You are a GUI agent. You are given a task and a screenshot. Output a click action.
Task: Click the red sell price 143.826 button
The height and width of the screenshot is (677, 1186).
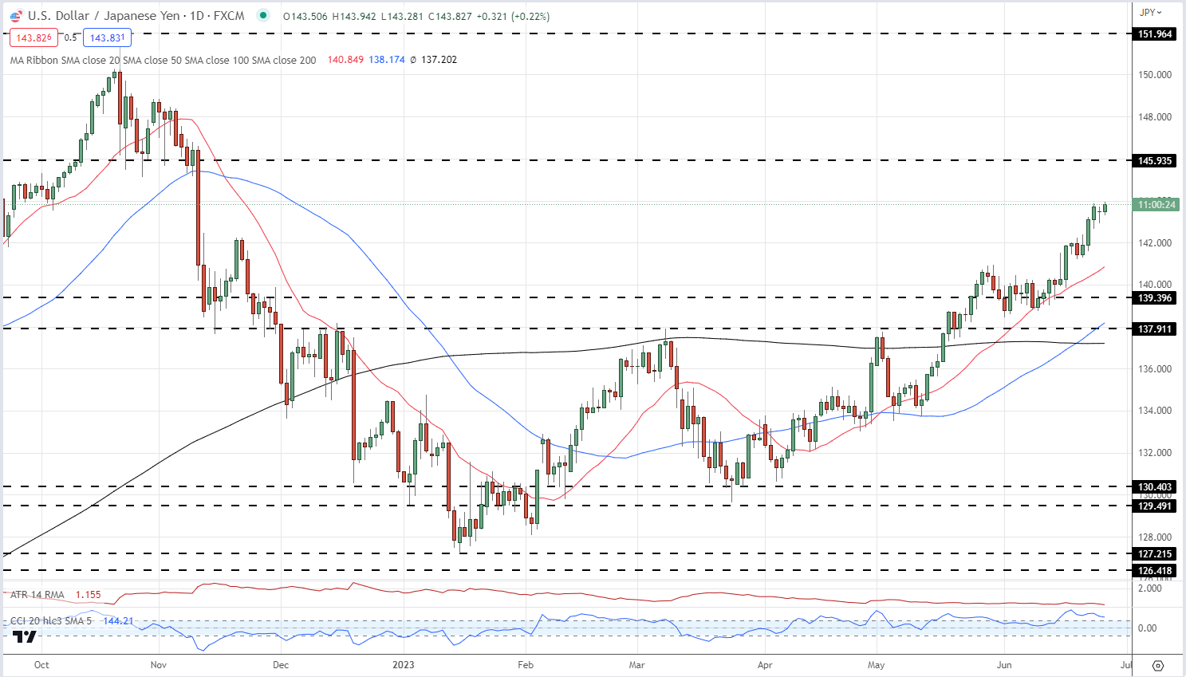coord(33,37)
